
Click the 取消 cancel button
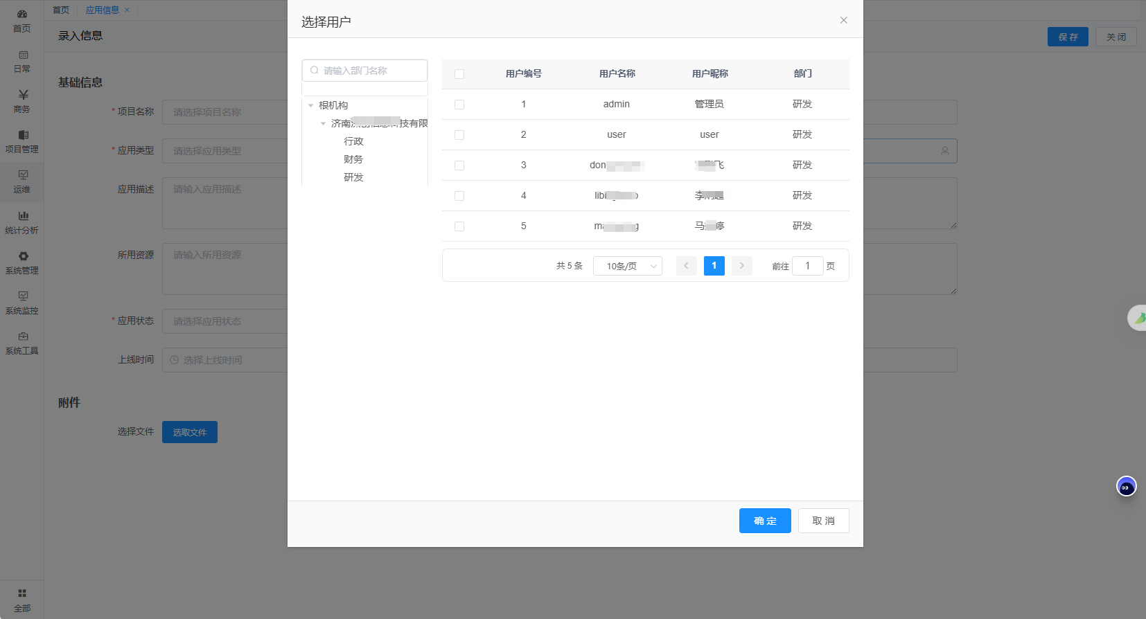[823, 521]
